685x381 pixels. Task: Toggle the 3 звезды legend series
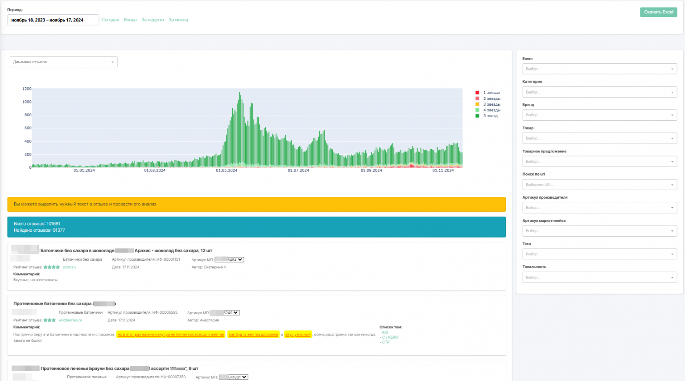(x=491, y=104)
